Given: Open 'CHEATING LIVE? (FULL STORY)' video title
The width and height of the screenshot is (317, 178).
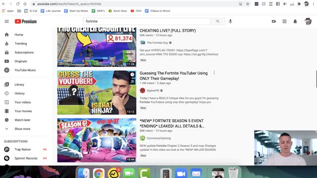Looking at the screenshot, I should tap(167, 31).
